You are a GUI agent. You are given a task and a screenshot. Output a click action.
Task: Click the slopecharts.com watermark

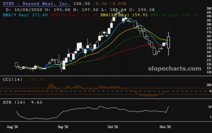tap(175, 68)
